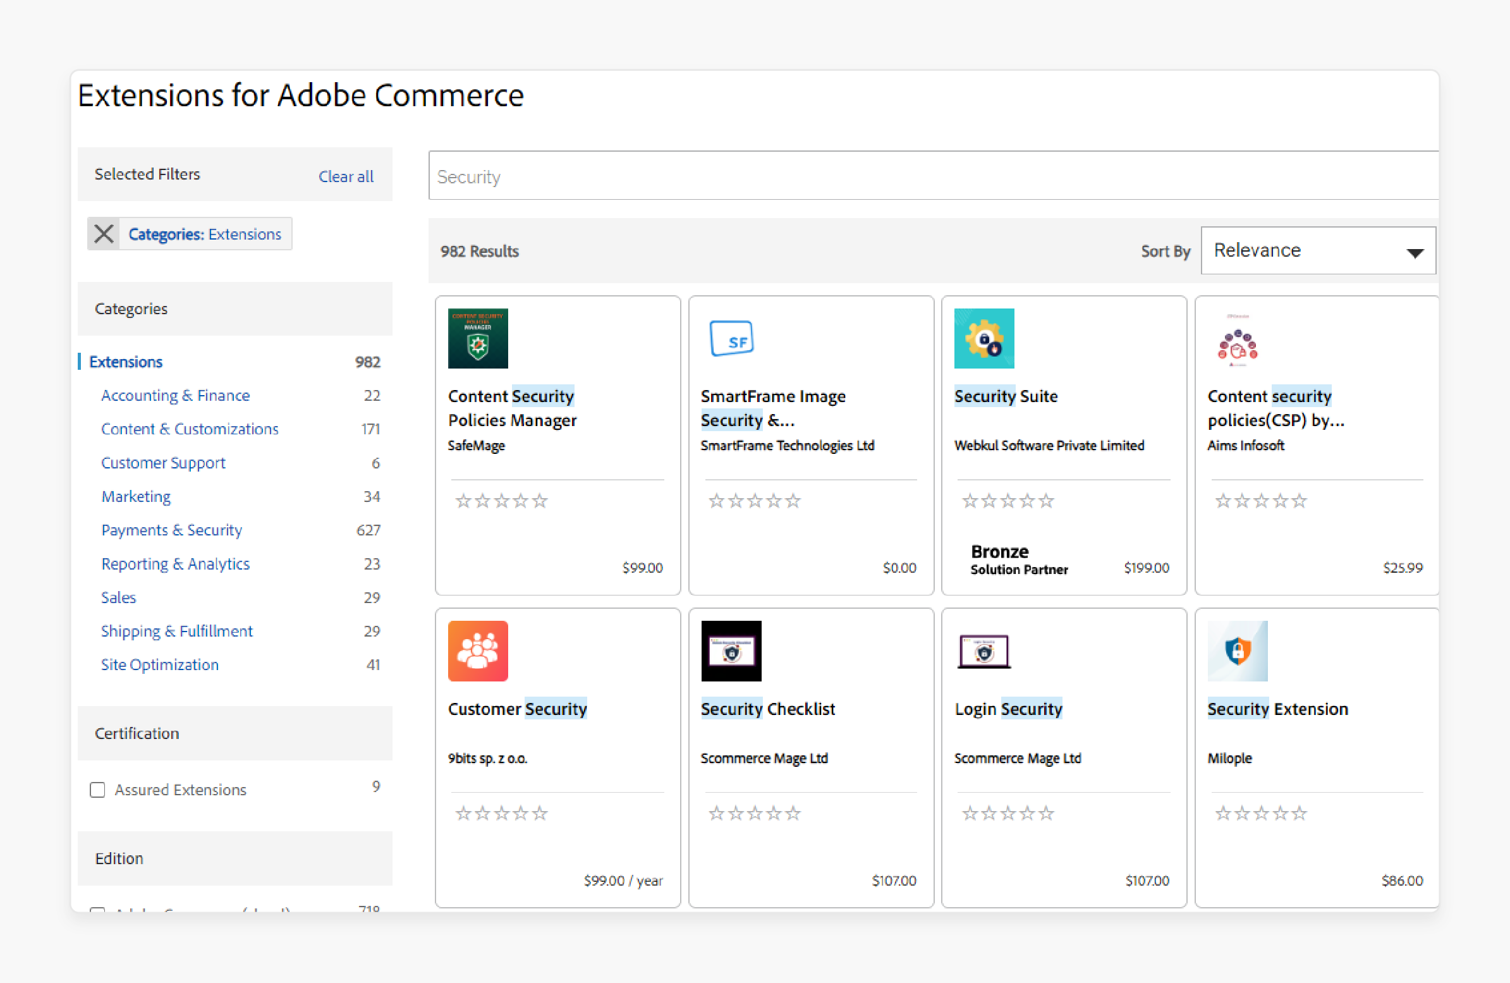Filter by Reporting & Analytics

(x=175, y=563)
